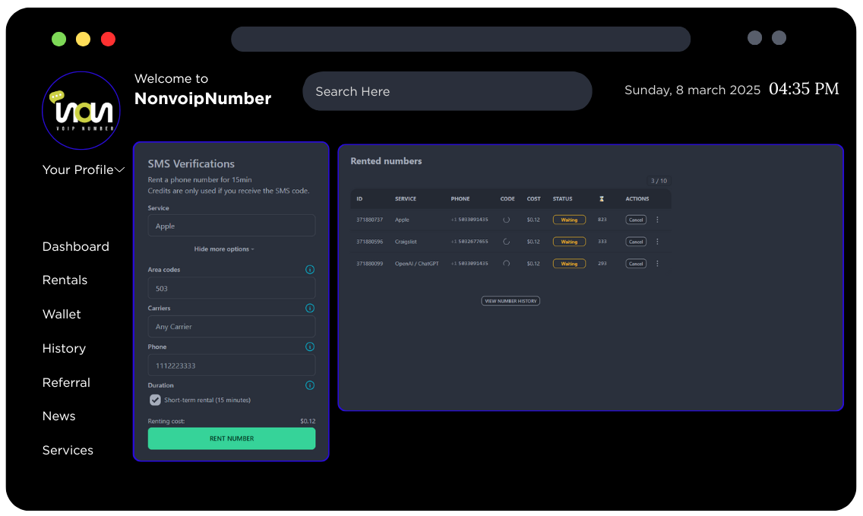Go to Wallet in the sidebar
The width and height of the screenshot is (863, 516).
point(62,314)
